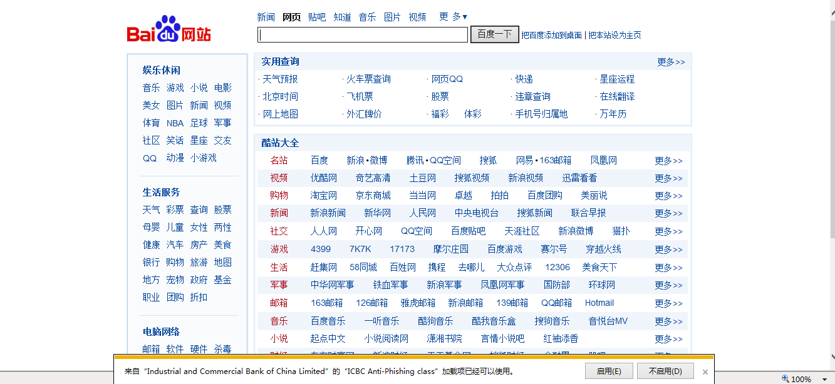This screenshot has height=384, width=835.
Task: Click 不启用(D) to decline the add-on
Action: 665,371
